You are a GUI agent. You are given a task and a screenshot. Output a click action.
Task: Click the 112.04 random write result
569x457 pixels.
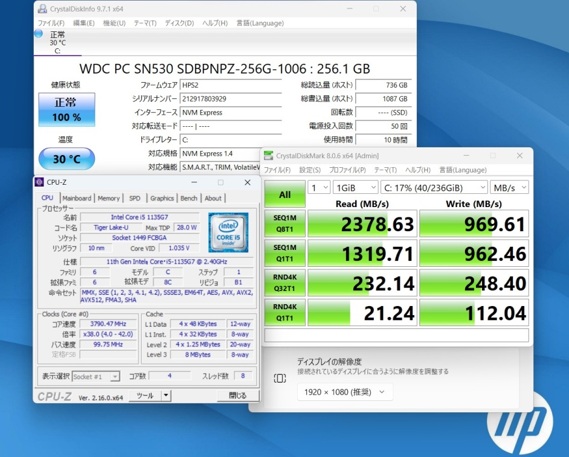(474, 312)
